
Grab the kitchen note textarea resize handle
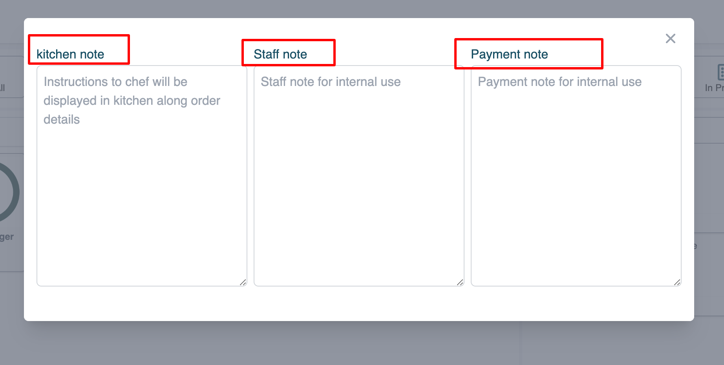point(243,282)
